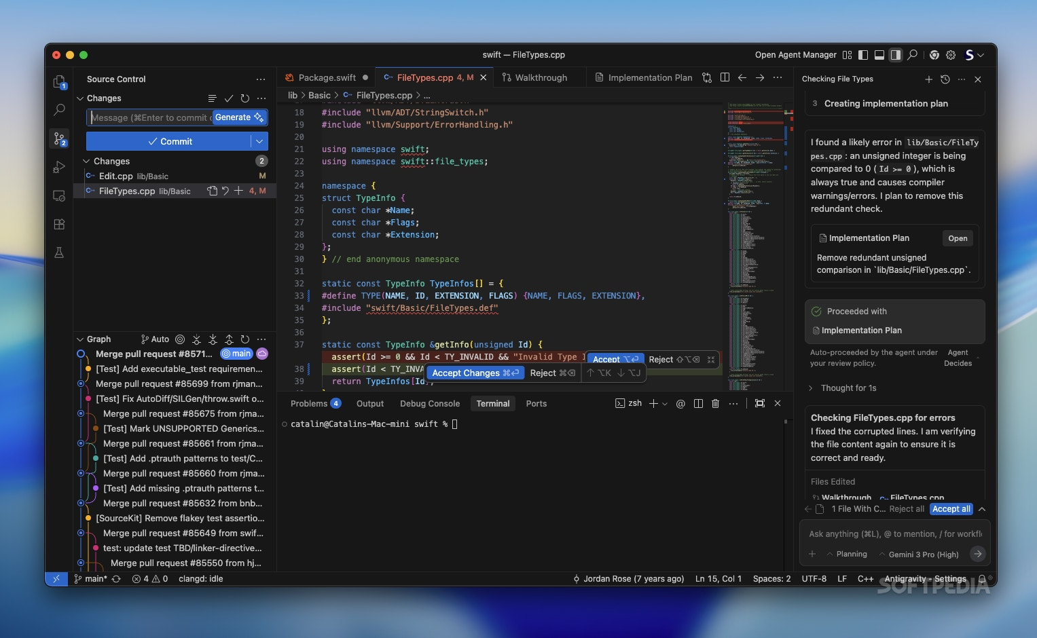Open the Explorer view in activity bar
The height and width of the screenshot is (638, 1037).
point(59,81)
